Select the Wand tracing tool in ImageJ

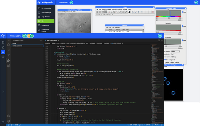click(117, 12)
